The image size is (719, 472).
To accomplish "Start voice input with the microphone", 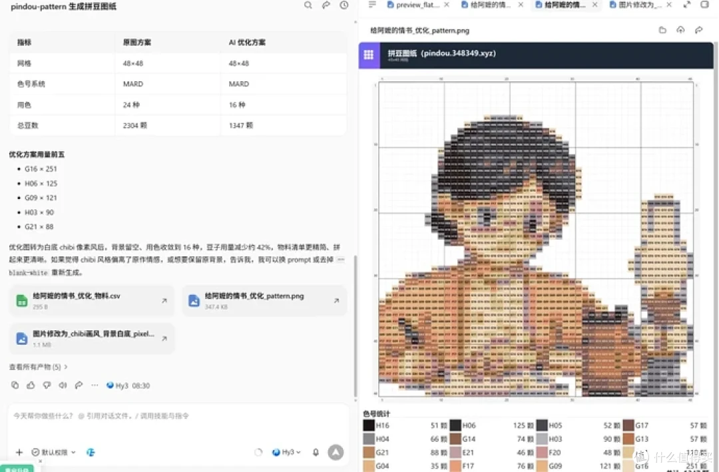I will [x=316, y=452].
